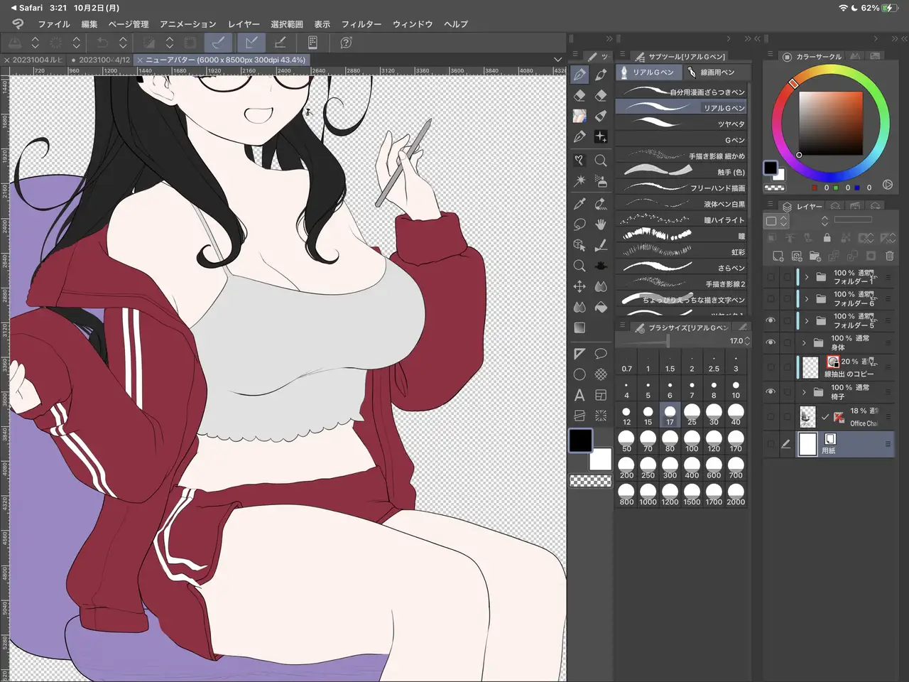Select the eraser tool in tool palette

tap(579, 95)
